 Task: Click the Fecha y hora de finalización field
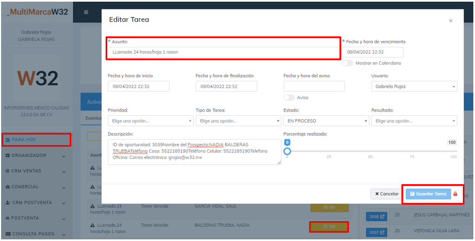[x=226, y=87]
